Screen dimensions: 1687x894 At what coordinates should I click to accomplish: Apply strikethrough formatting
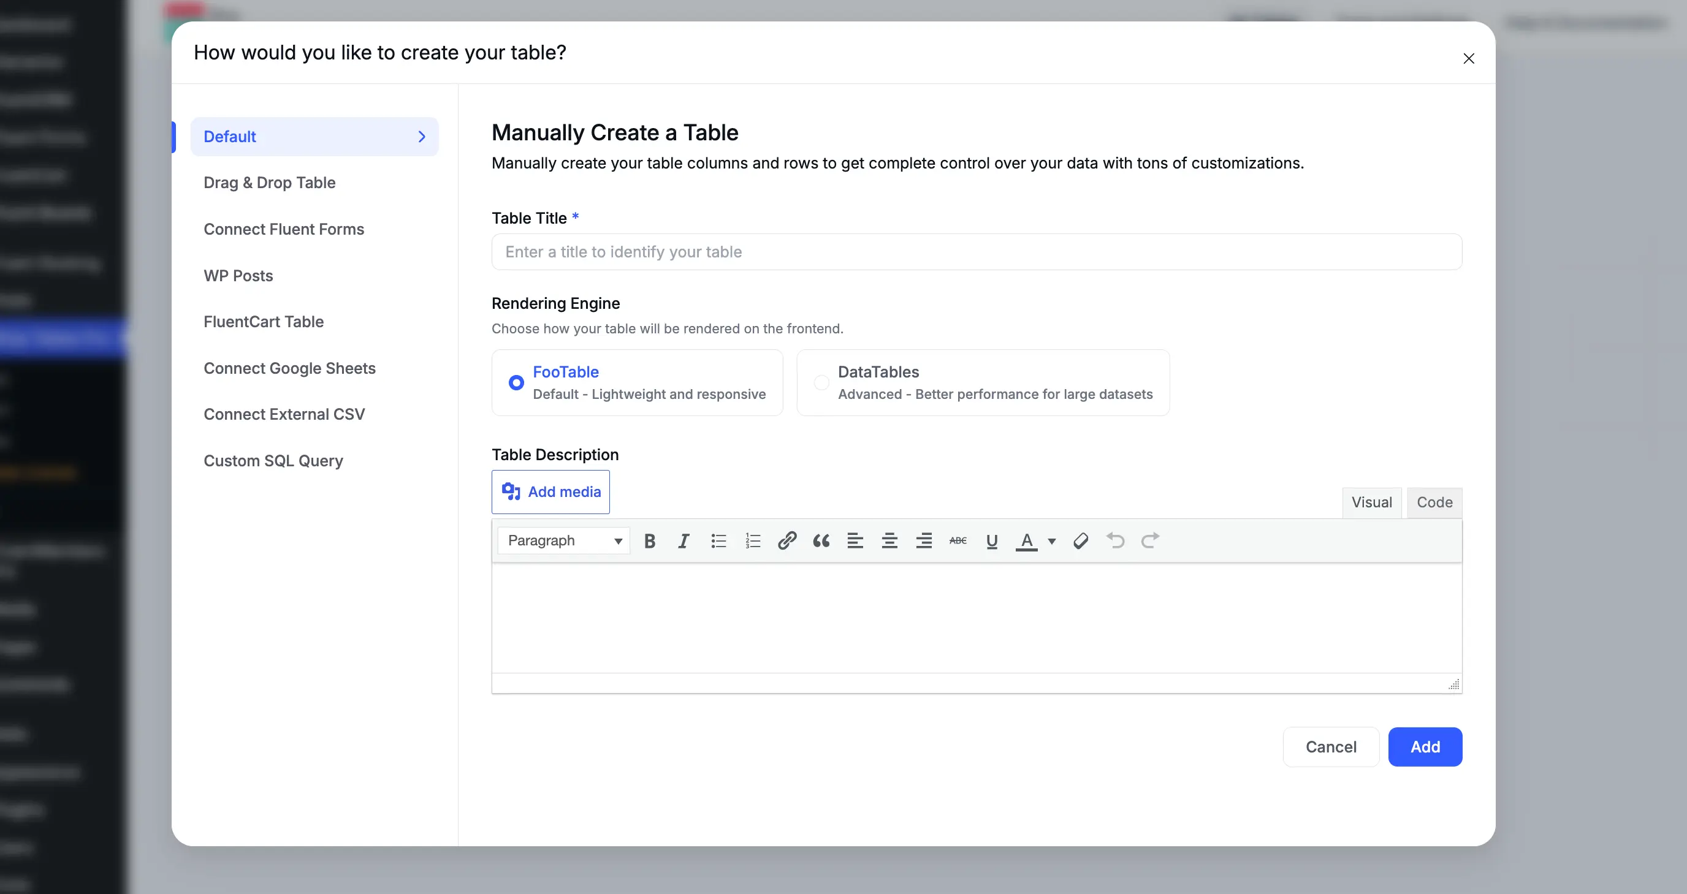click(958, 540)
